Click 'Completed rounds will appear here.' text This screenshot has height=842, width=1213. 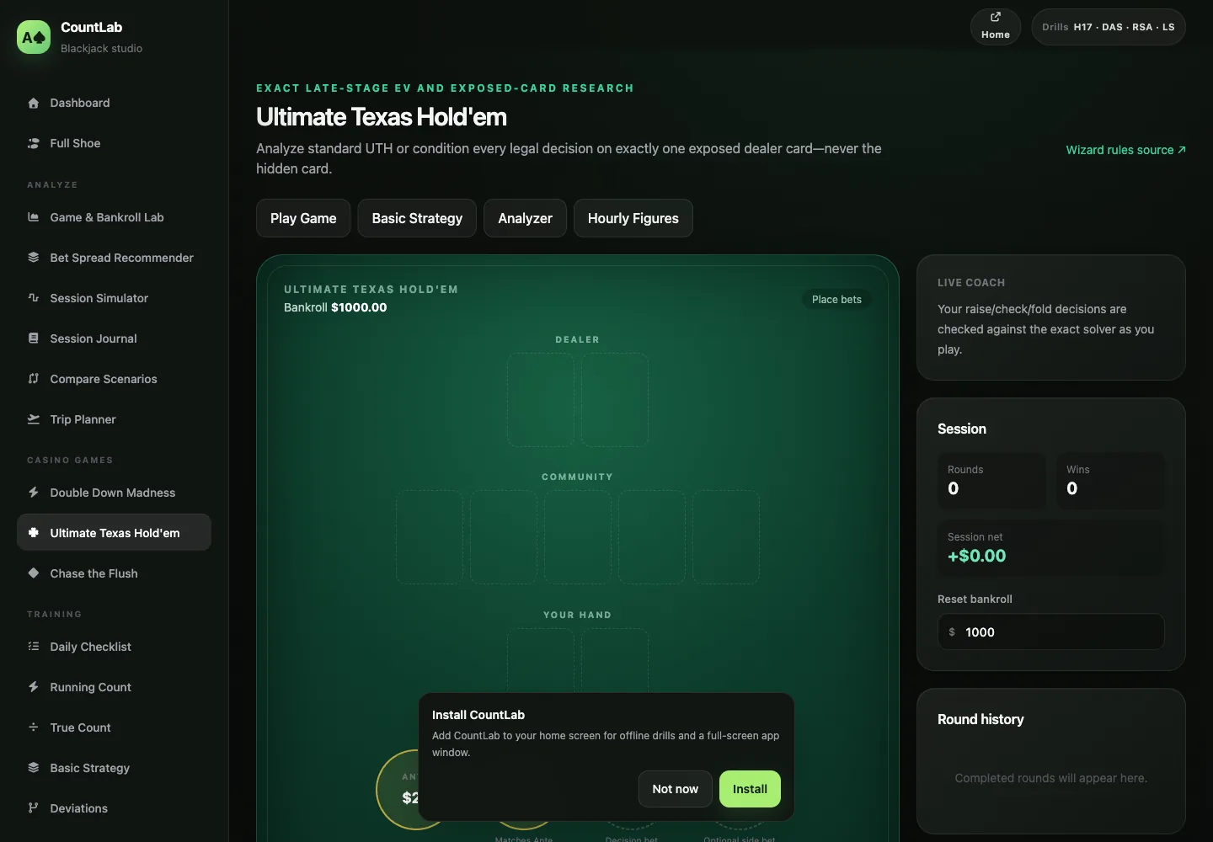pyautogui.click(x=1051, y=778)
